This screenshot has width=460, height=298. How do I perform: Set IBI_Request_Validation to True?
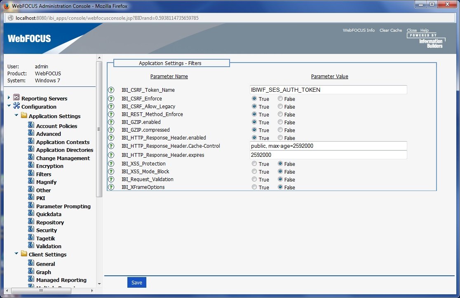[x=254, y=179]
